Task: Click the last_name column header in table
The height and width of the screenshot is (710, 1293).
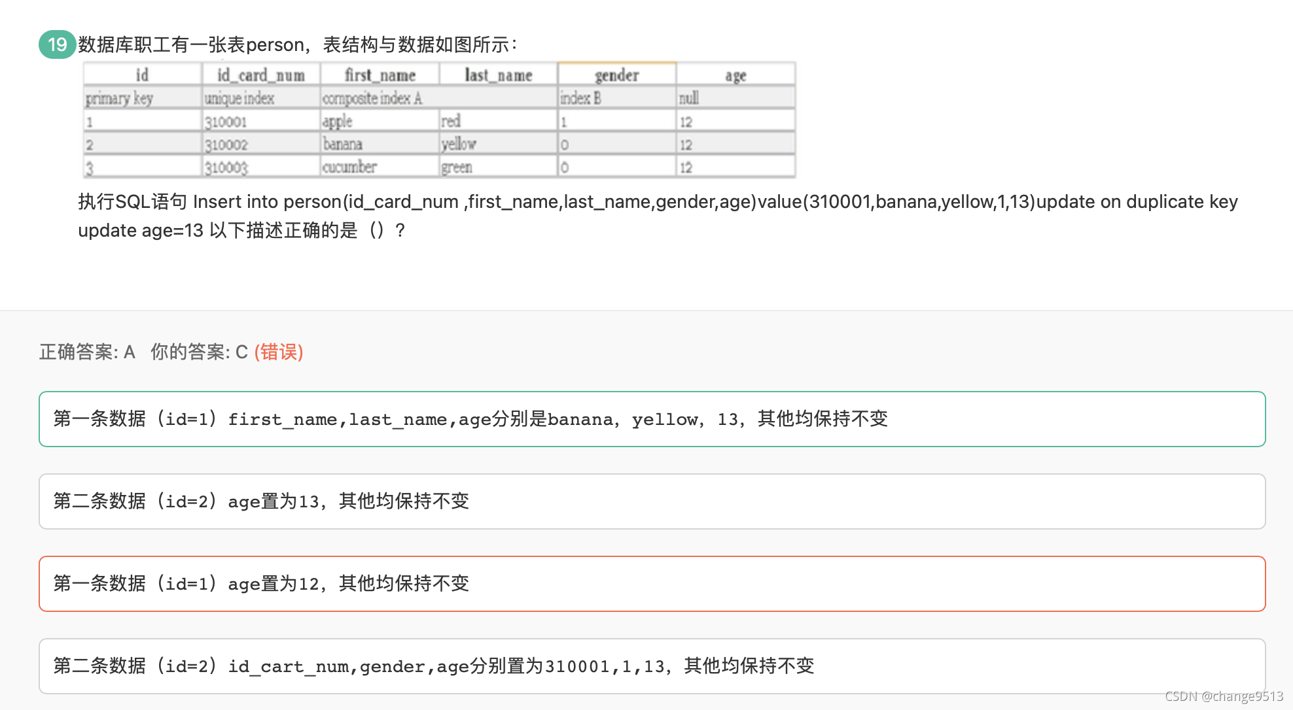Action: point(499,75)
